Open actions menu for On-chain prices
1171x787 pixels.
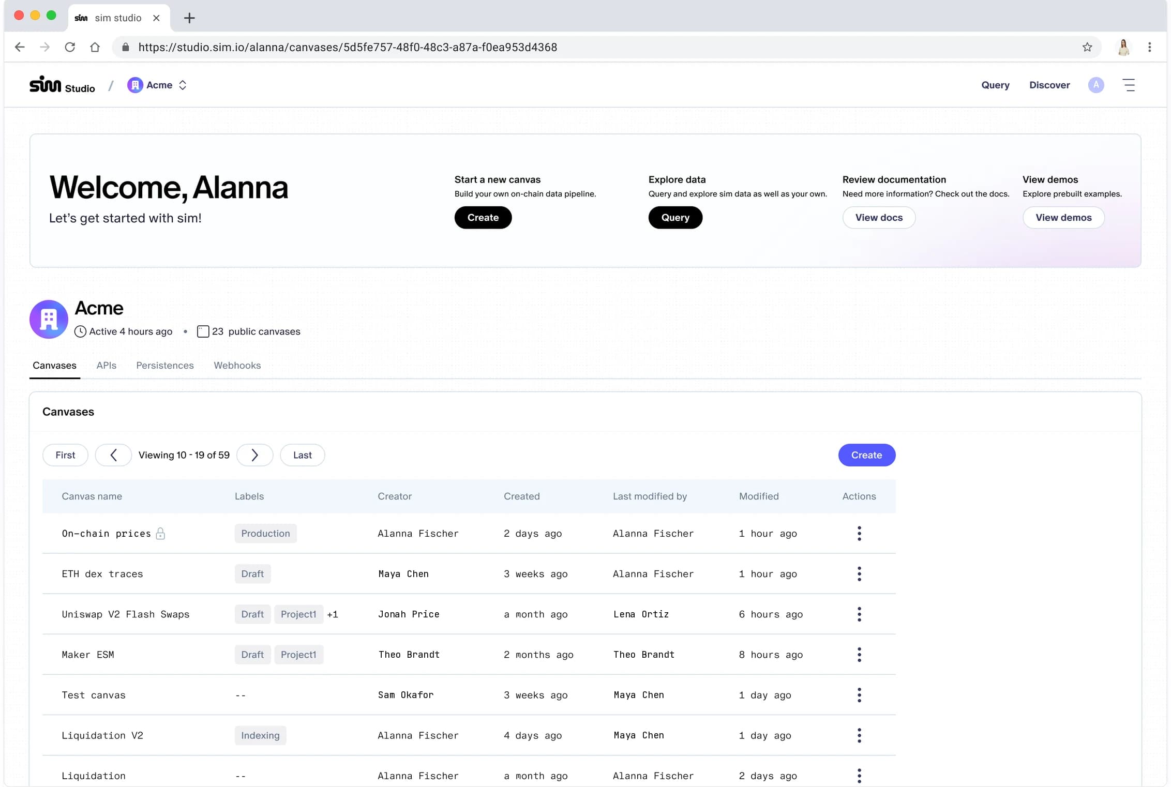pyautogui.click(x=859, y=533)
